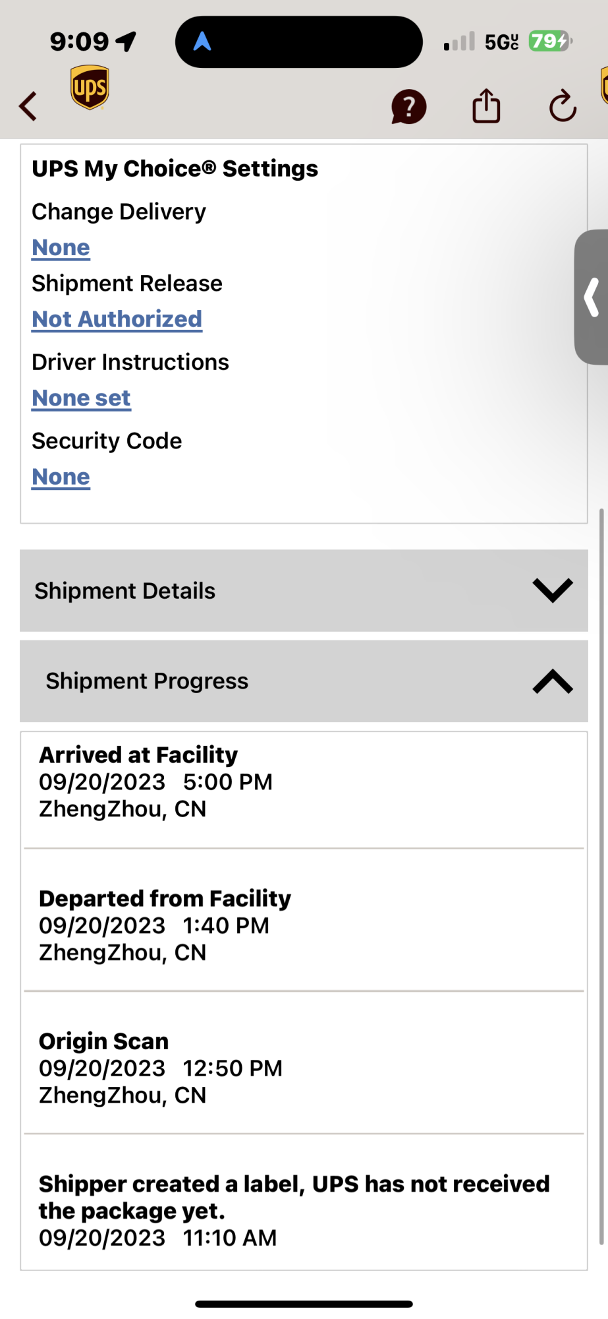This screenshot has height=1319, width=608.
Task: Open the help chat question icon
Action: pyautogui.click(x=408, y=107)
